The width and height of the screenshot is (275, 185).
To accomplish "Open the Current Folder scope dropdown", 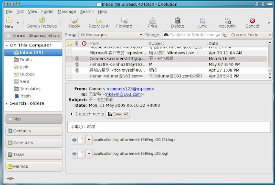I will coord(251,35).
